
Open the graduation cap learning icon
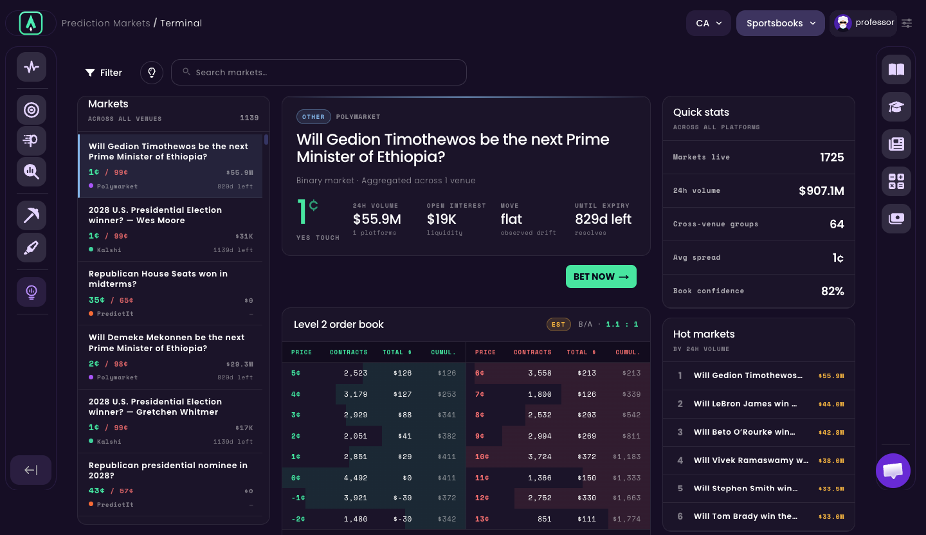point(896,107)
